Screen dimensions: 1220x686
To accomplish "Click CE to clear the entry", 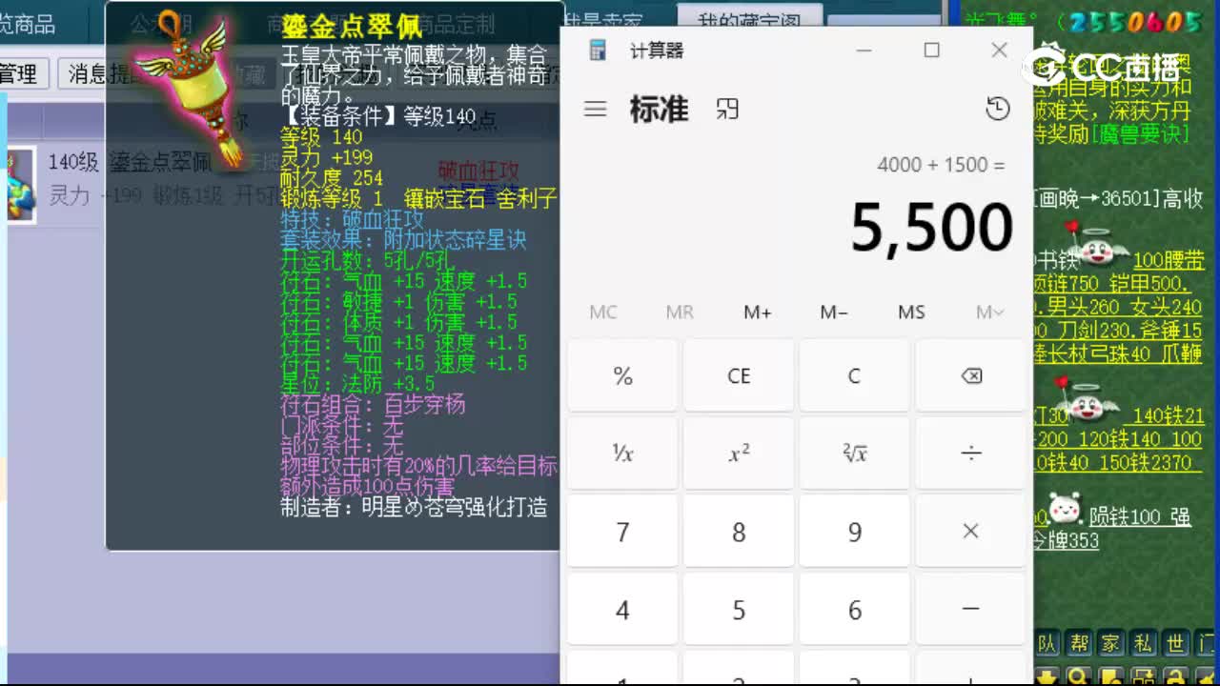I will [739, 376].
